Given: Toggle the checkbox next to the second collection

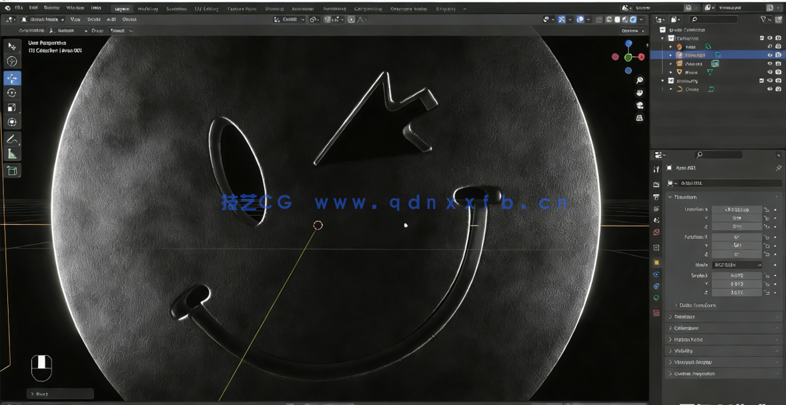Looking at the screenshot, I should coord(762,81).
